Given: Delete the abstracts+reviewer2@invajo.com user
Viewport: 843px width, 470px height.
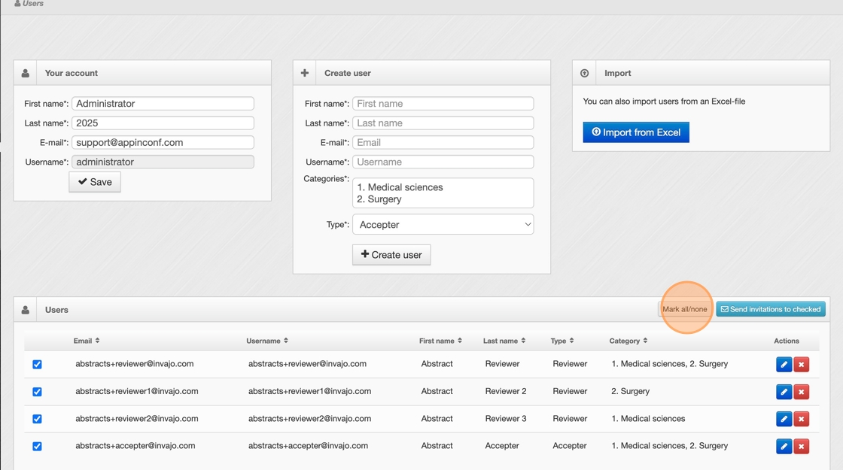Looking at the screenshot, I should click(x=802, y=419).
